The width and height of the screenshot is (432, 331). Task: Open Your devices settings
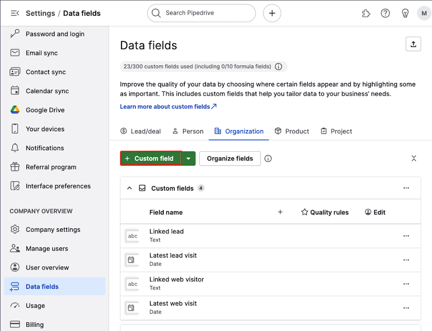point(55,129)
